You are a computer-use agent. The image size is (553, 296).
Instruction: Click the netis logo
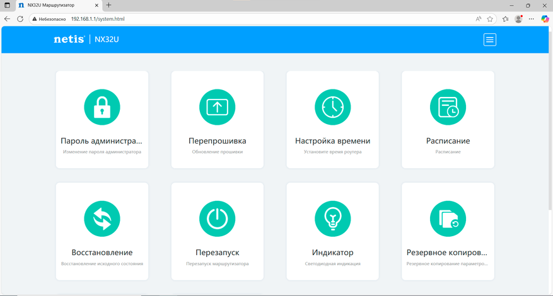pos(69,40)
